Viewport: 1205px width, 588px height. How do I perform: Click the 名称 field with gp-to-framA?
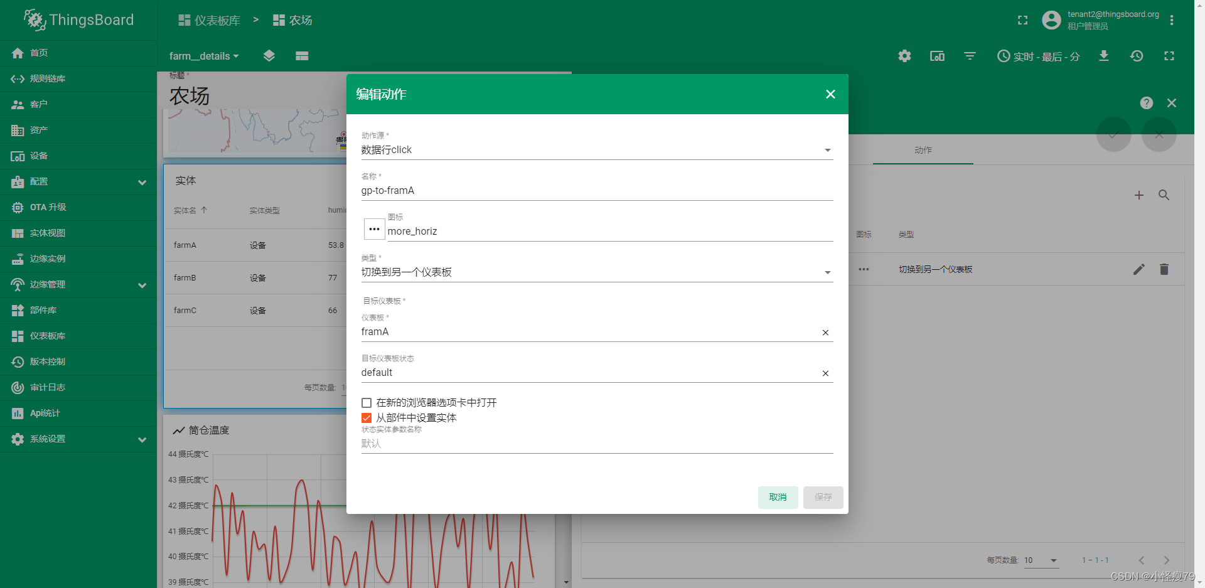tap(597, 191)
